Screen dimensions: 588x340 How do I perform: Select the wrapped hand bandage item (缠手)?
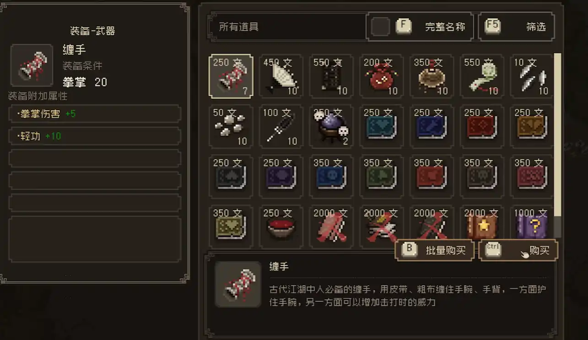pyautogui.click(x=231, y=76)
